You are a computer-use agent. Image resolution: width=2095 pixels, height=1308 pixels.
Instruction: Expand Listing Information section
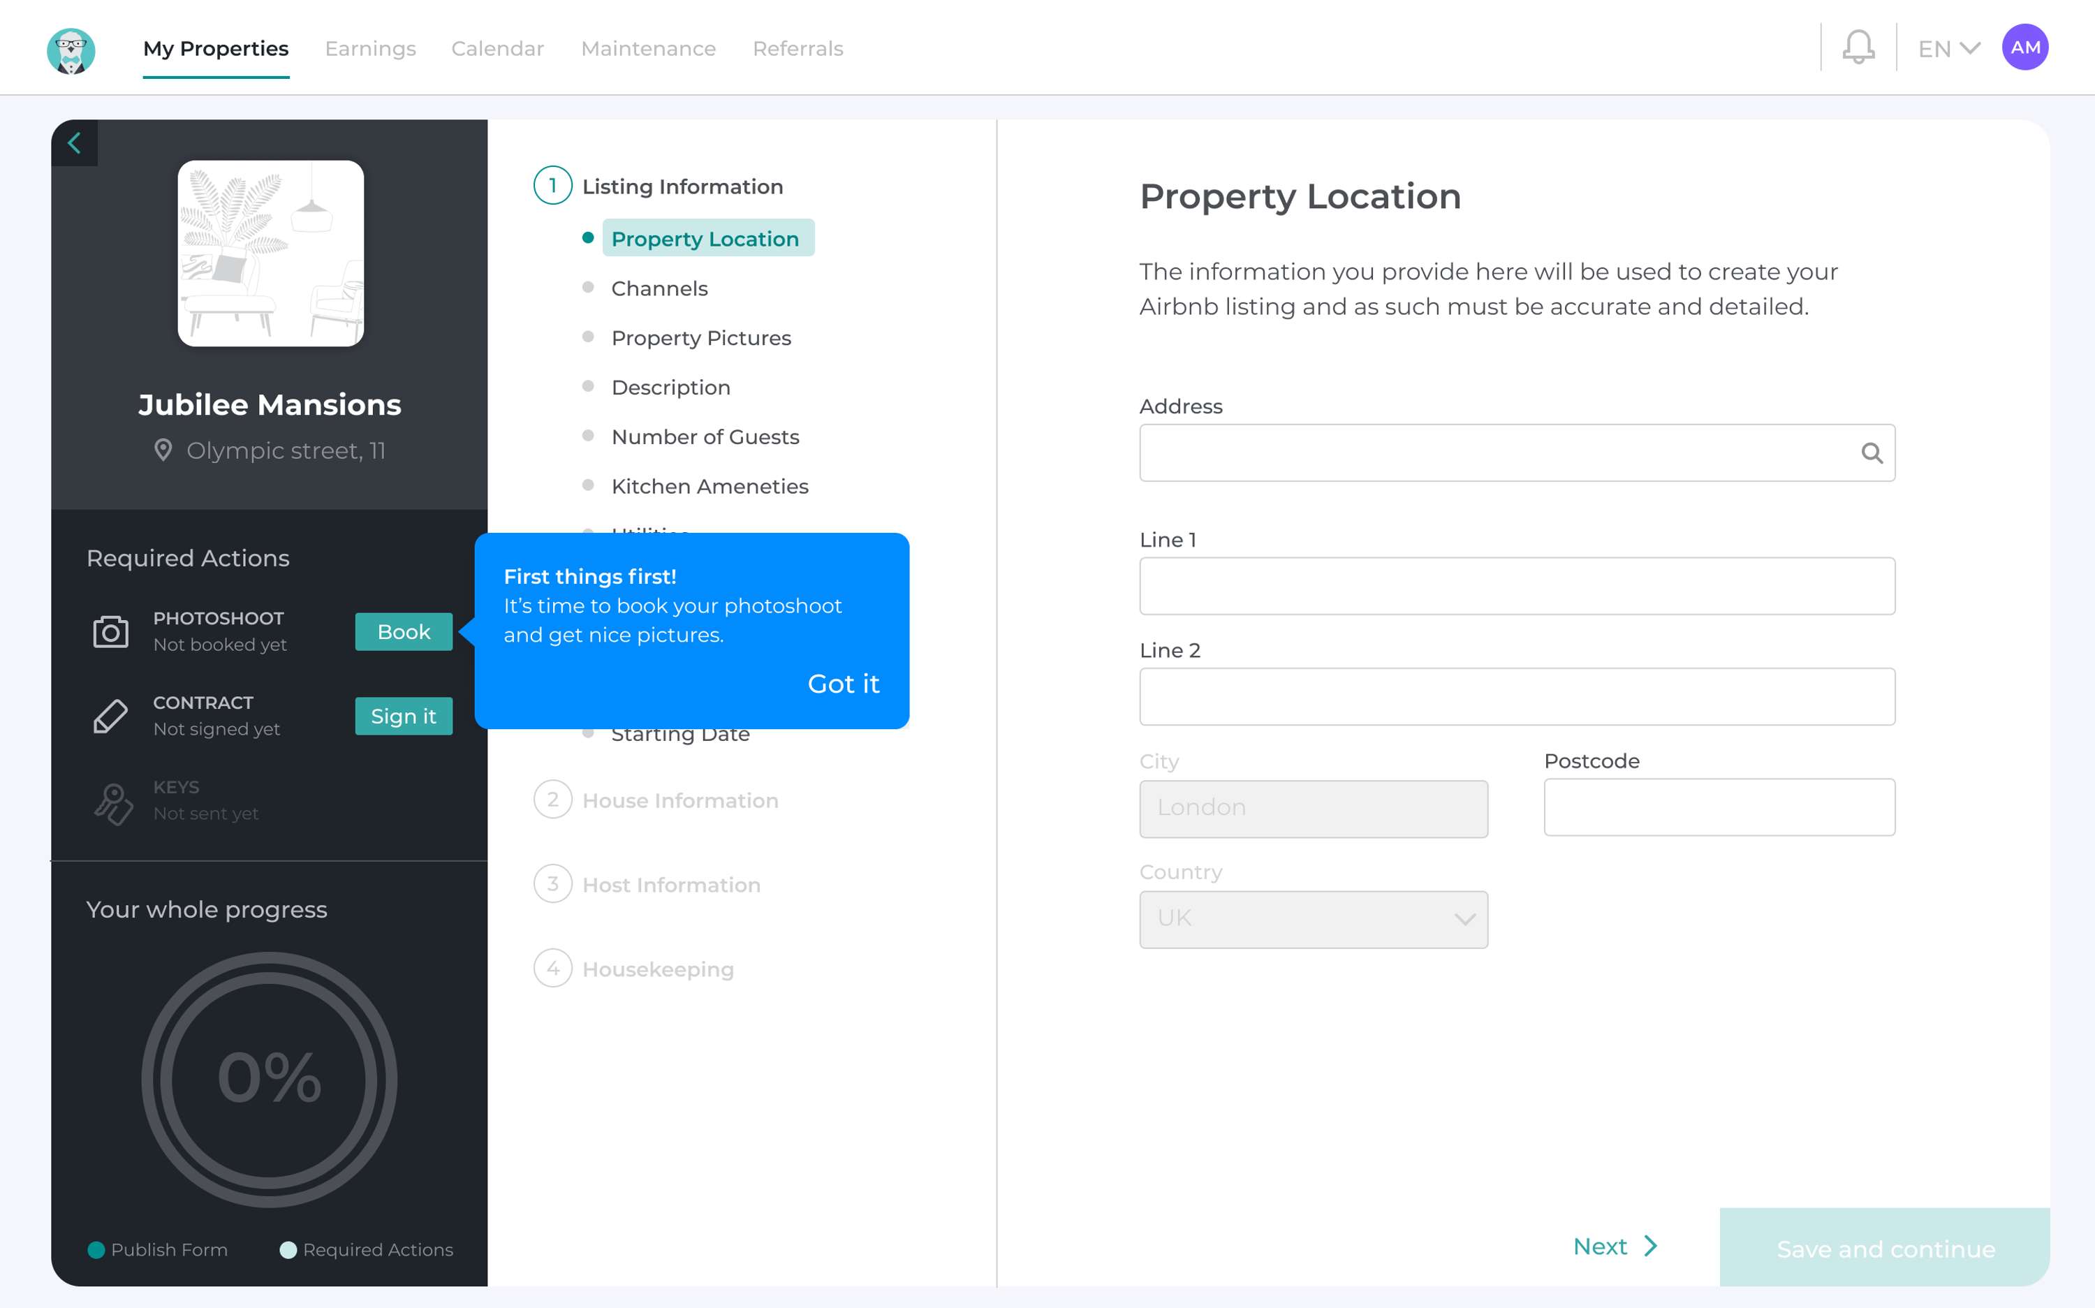[x=682, y=186]
